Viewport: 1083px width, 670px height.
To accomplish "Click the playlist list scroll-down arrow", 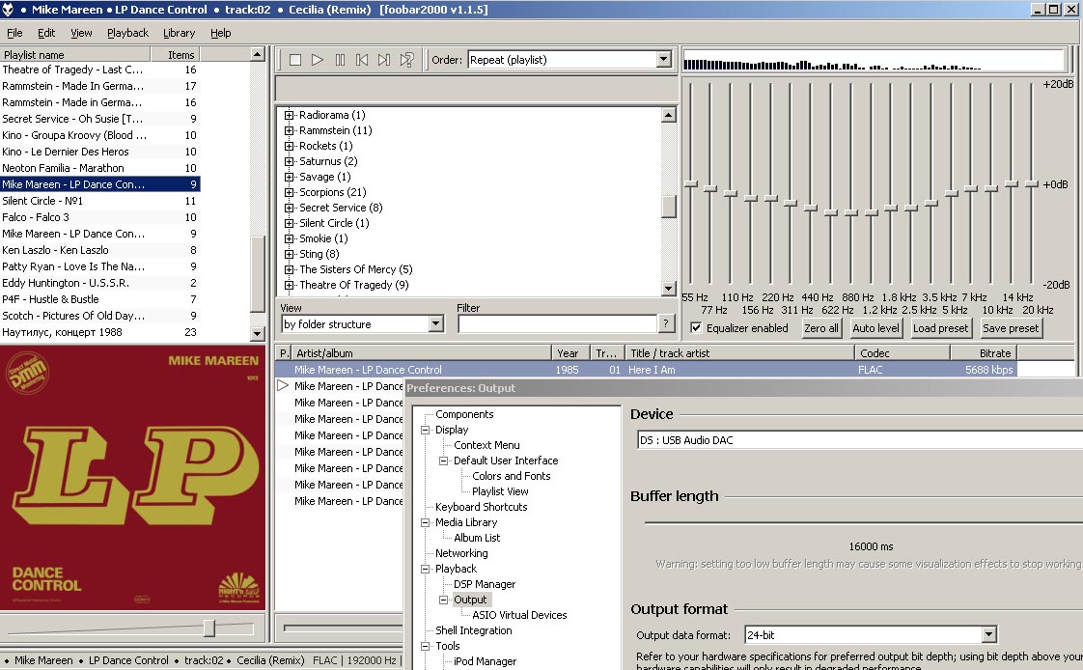I will tap(257, 334).
